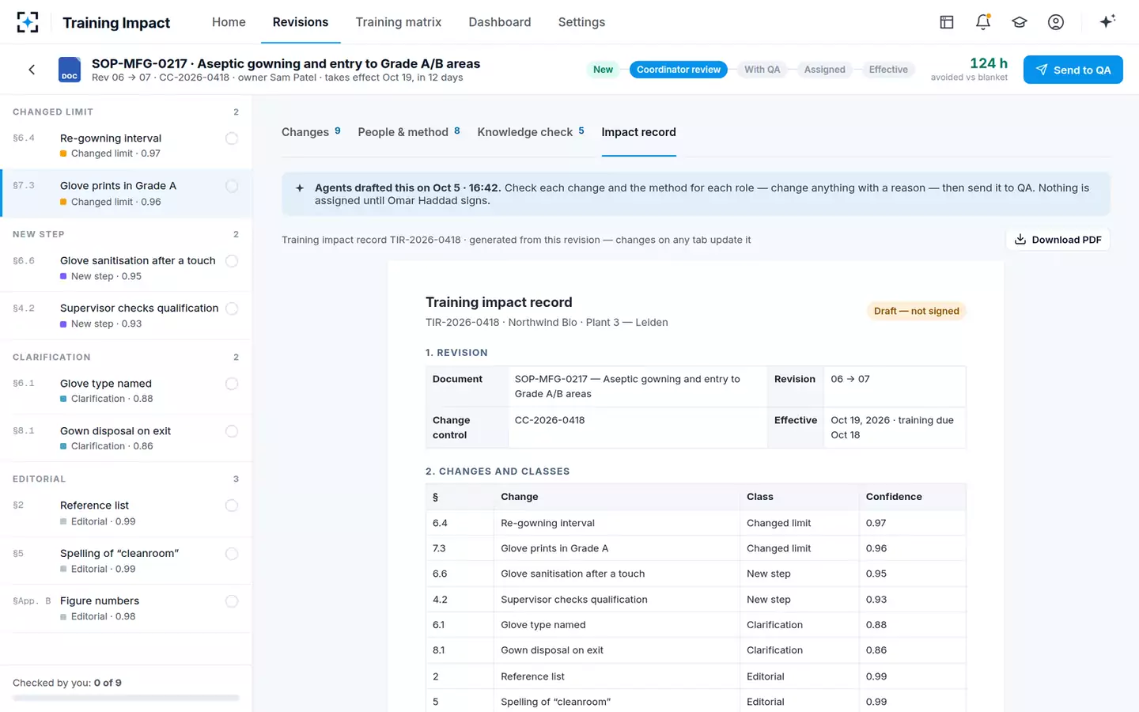Image resolution: width=1139 pixels, height=712 pixels.
Task: Go back using the left chevron arrow
Action: (x=32, y=70)
